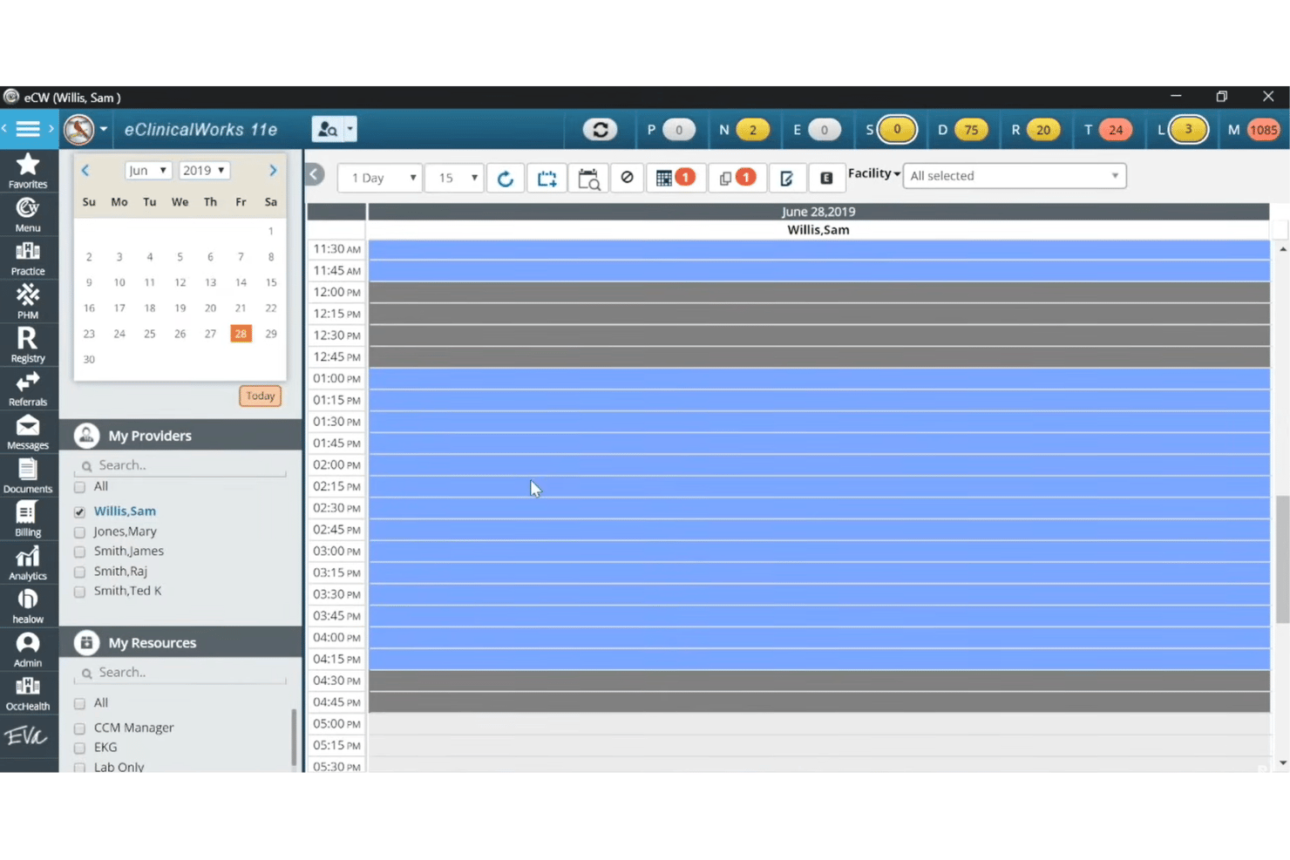Open the PHM sidebar icon

tap(28, 301)
